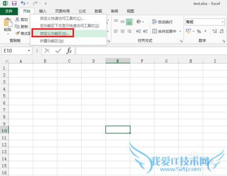Open alignment (对齐方式) dialog launcher
227x176 pixels.
pos(181,41)
